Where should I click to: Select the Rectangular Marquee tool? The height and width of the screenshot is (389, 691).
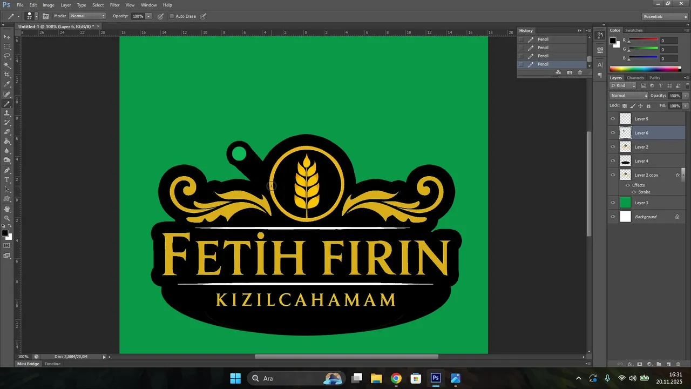tap(7, 46)
